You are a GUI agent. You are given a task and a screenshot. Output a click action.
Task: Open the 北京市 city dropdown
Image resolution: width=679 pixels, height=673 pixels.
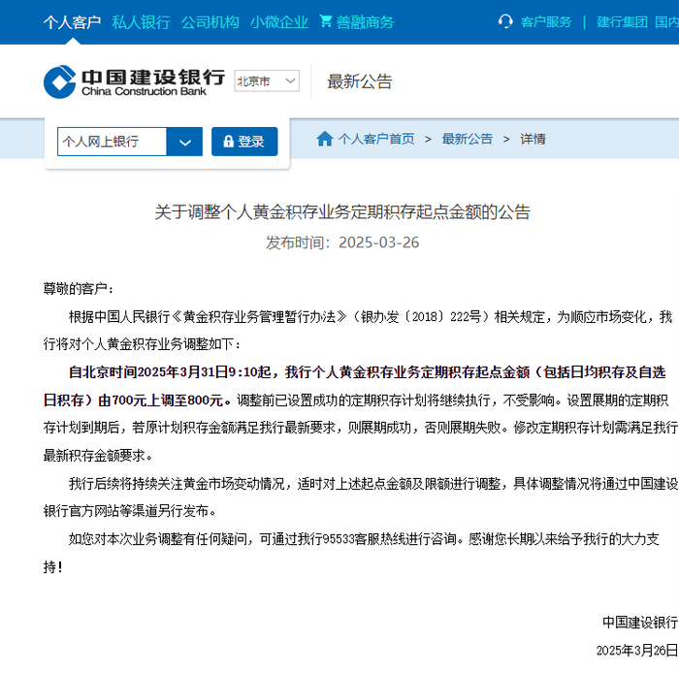coord(267,80)
